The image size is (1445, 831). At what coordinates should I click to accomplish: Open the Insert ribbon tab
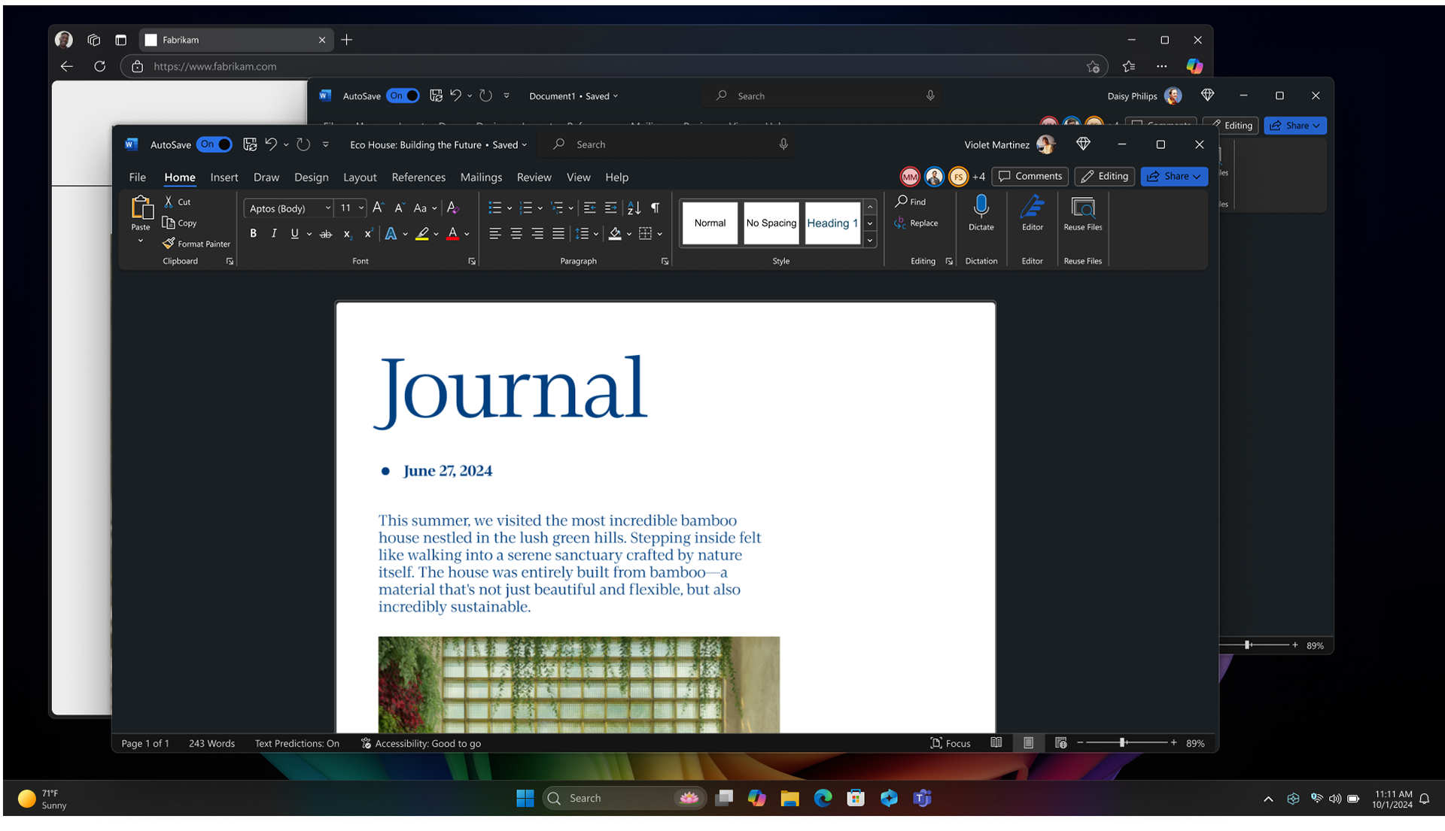224,177
